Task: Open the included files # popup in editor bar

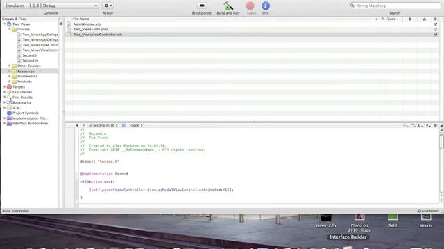Action: [x=428, y=125]
